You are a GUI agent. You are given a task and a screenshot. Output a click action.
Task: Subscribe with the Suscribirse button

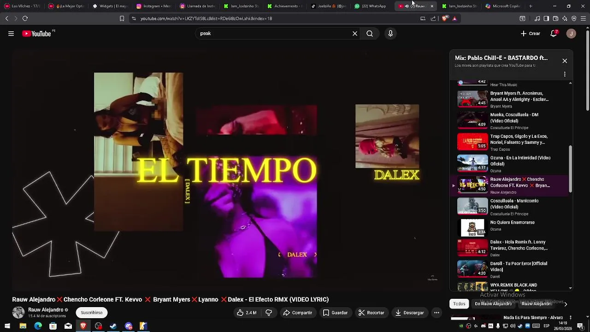coord(92,313)
